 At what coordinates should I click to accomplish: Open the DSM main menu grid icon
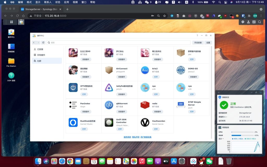point(11,22)
